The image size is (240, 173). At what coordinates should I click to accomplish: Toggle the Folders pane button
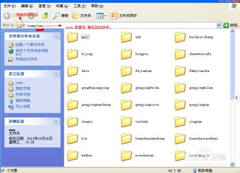coord(82,16)
